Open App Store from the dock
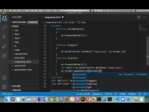The height and width of the screenshot is (112, 149). (61, 99)
